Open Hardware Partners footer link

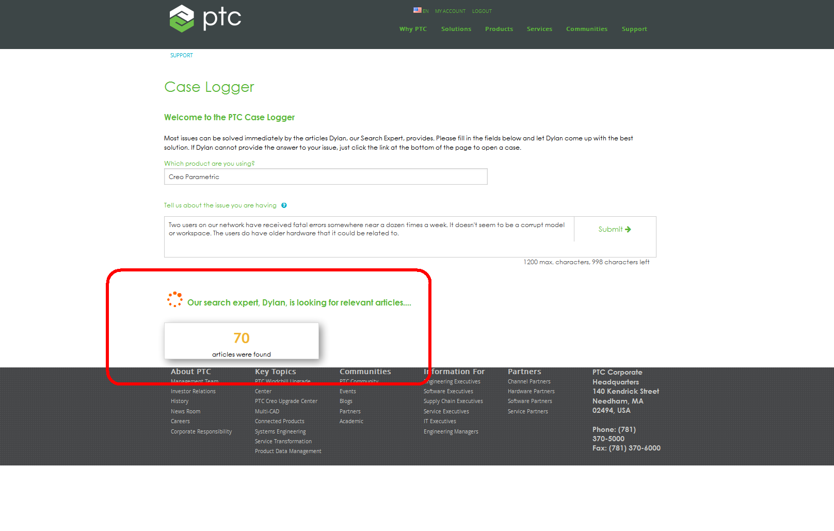coord(531,391)
